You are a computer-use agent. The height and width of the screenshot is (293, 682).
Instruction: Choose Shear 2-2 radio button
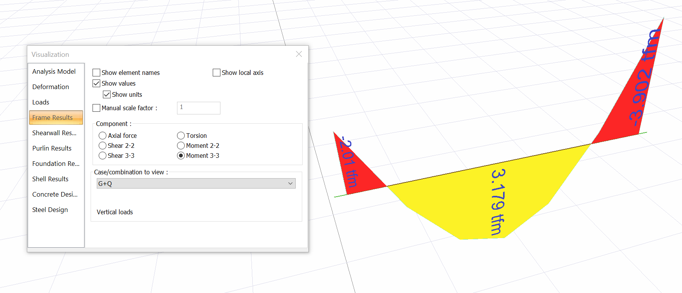[103, 146]
